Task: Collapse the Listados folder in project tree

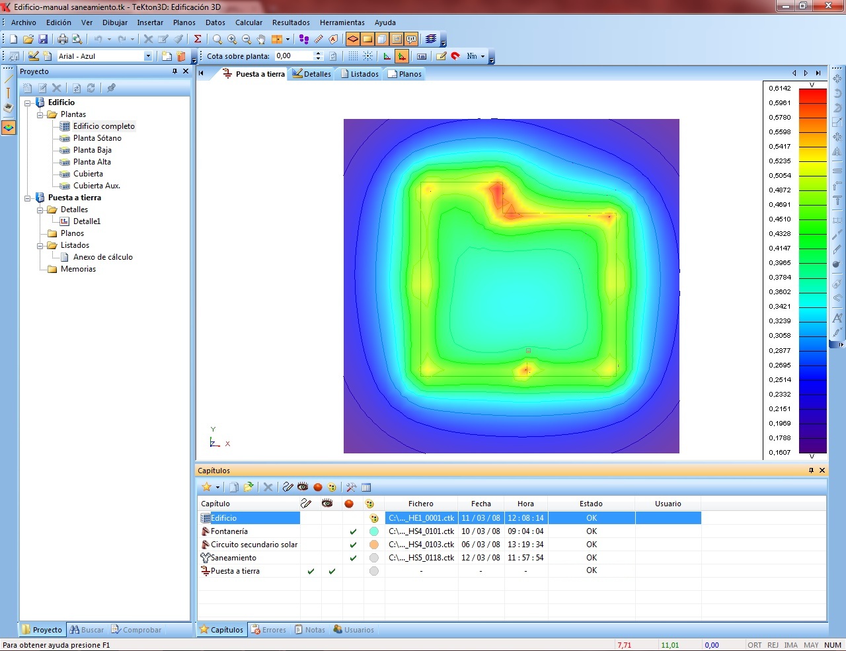Action: click(40, 245)
